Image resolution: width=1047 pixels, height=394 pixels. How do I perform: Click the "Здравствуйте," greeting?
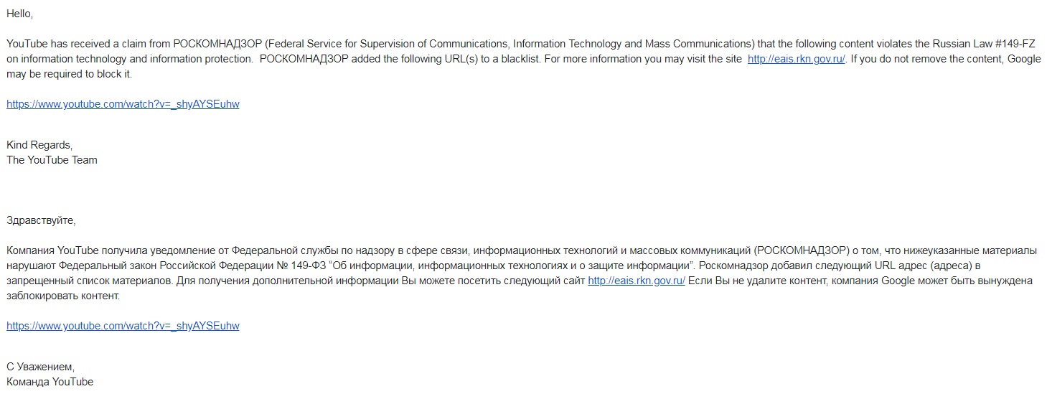41,220
